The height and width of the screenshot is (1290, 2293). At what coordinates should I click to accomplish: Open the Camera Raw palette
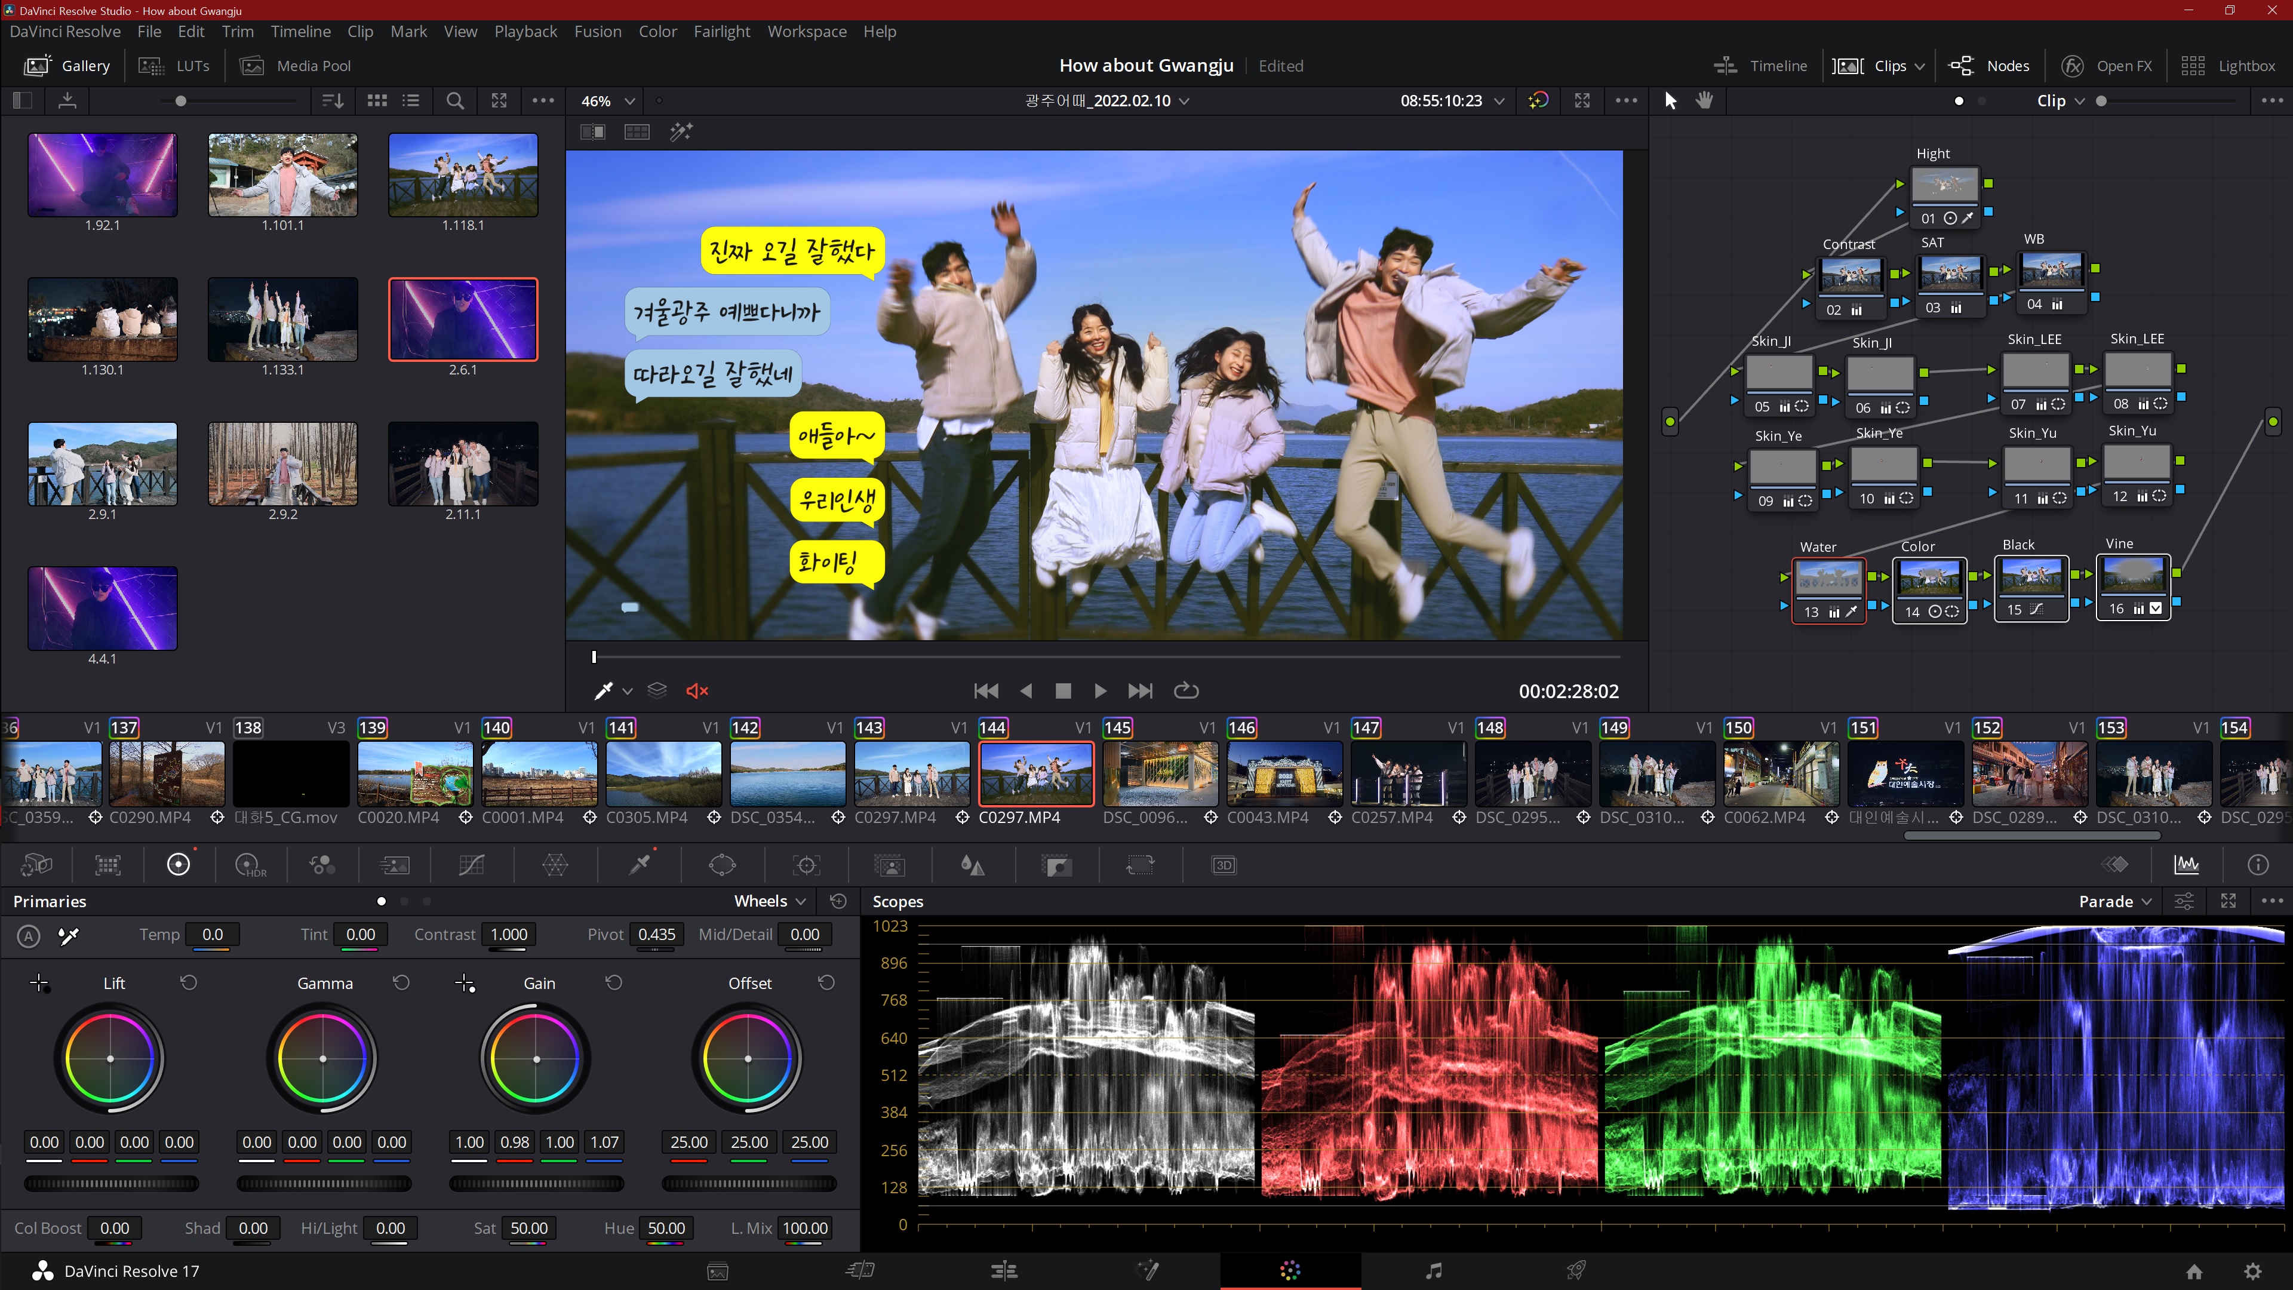click(x=36, y=864)
